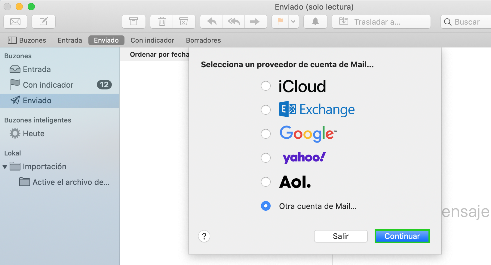The height and width of the screenshot is (265, 491).
Task: Click the Exchange logo
Action: (317, 109)
